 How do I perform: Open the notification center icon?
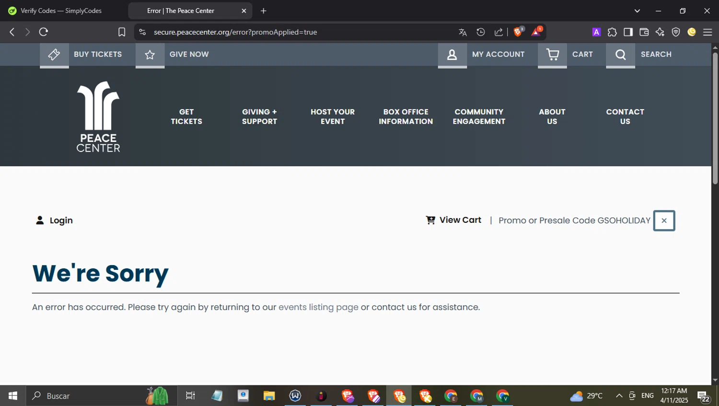[x=704, y=396]
